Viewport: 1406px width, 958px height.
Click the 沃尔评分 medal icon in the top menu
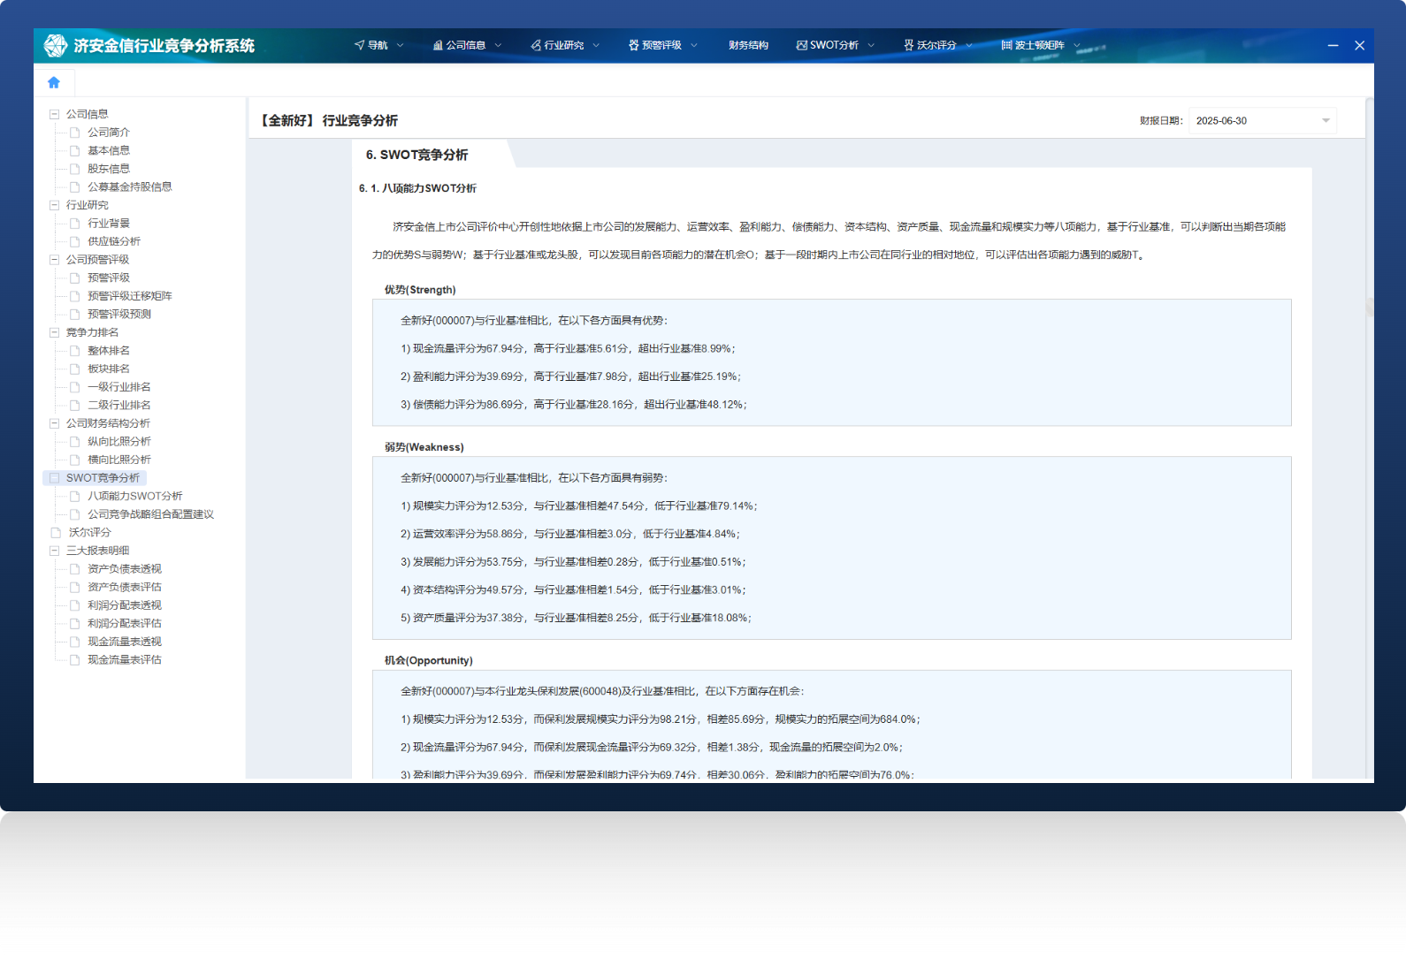click(x=908, y=45)
